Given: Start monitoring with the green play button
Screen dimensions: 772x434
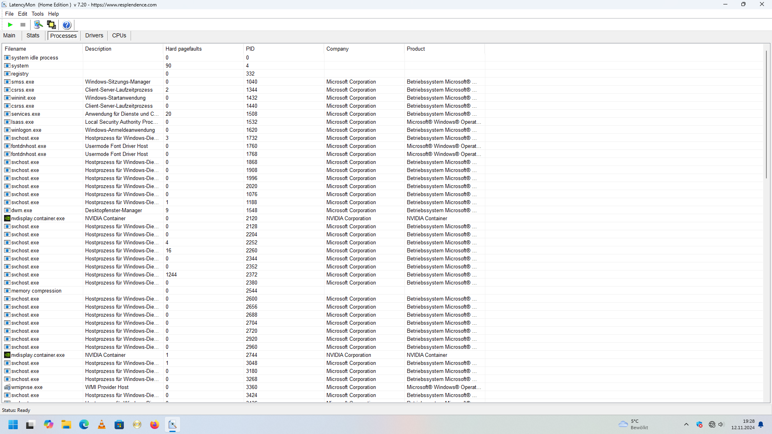Looking at the screenshot, I should coord(10,25).
